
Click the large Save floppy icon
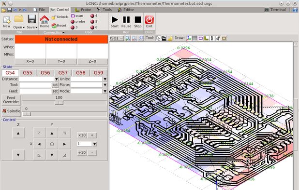(x=32, y=19)
